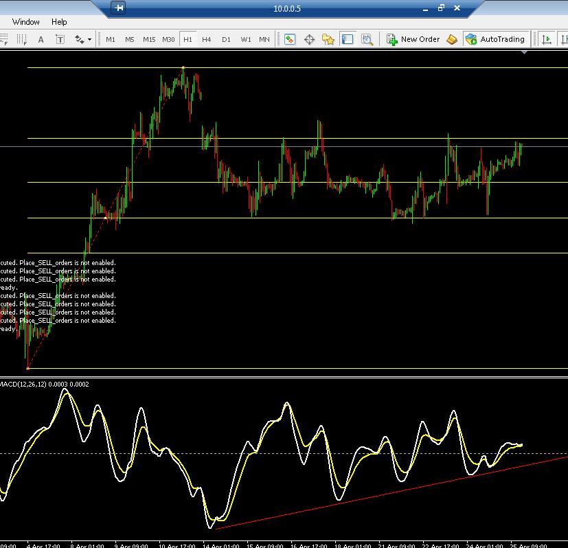The width and height of the screenshot is (568, 548).
Task: Click the 10 Apr 17:00 time label
Action: tap(177, 545)
